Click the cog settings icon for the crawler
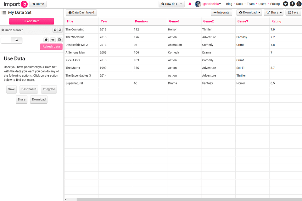Screen dimensions: 302x201 coord(46,40)
